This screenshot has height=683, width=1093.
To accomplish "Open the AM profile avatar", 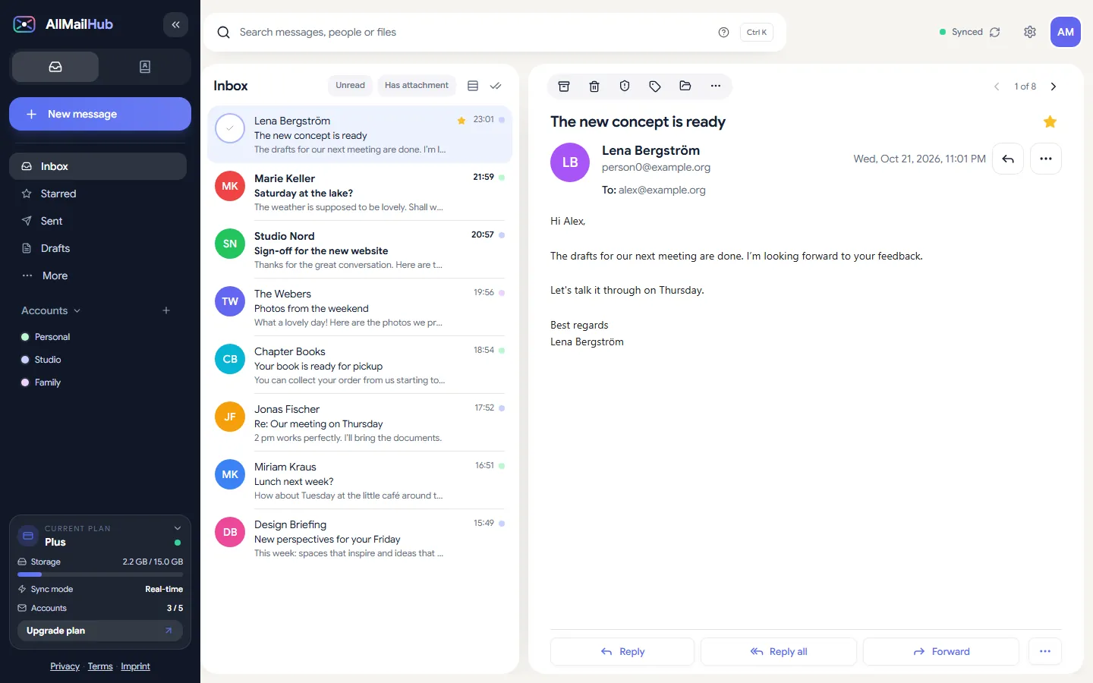I will [x=1066, y=32].
